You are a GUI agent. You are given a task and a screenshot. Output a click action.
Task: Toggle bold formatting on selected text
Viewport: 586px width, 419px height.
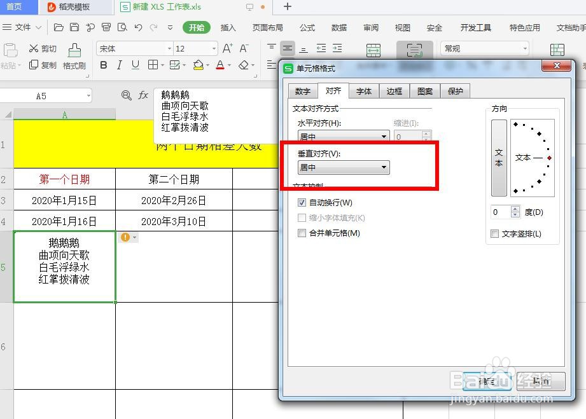coord(103,65)
